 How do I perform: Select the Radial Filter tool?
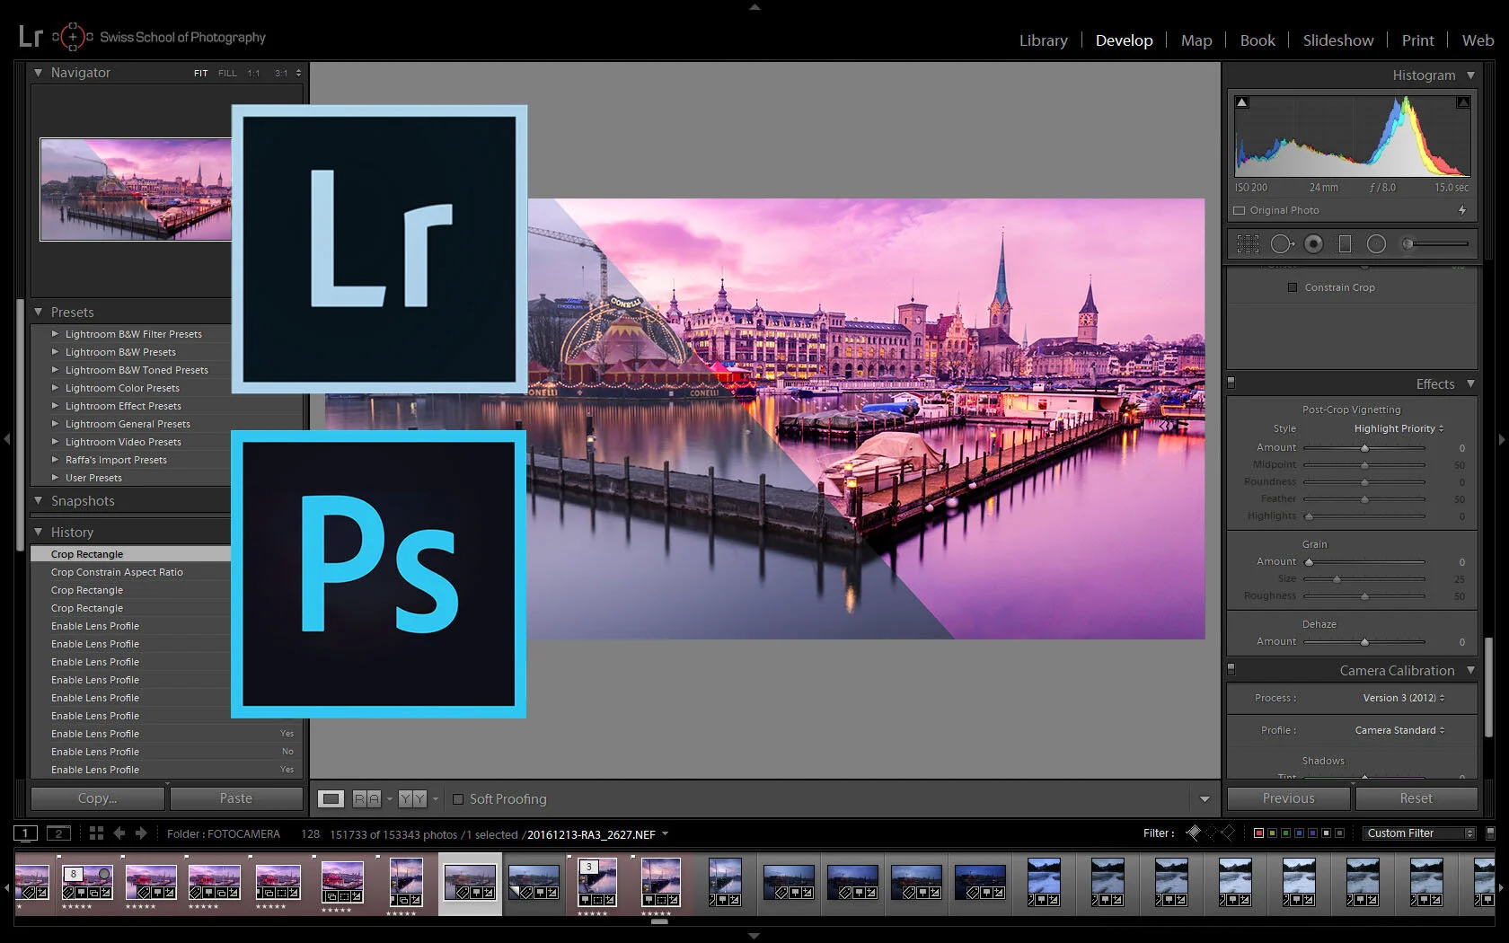pos(1376,244)
